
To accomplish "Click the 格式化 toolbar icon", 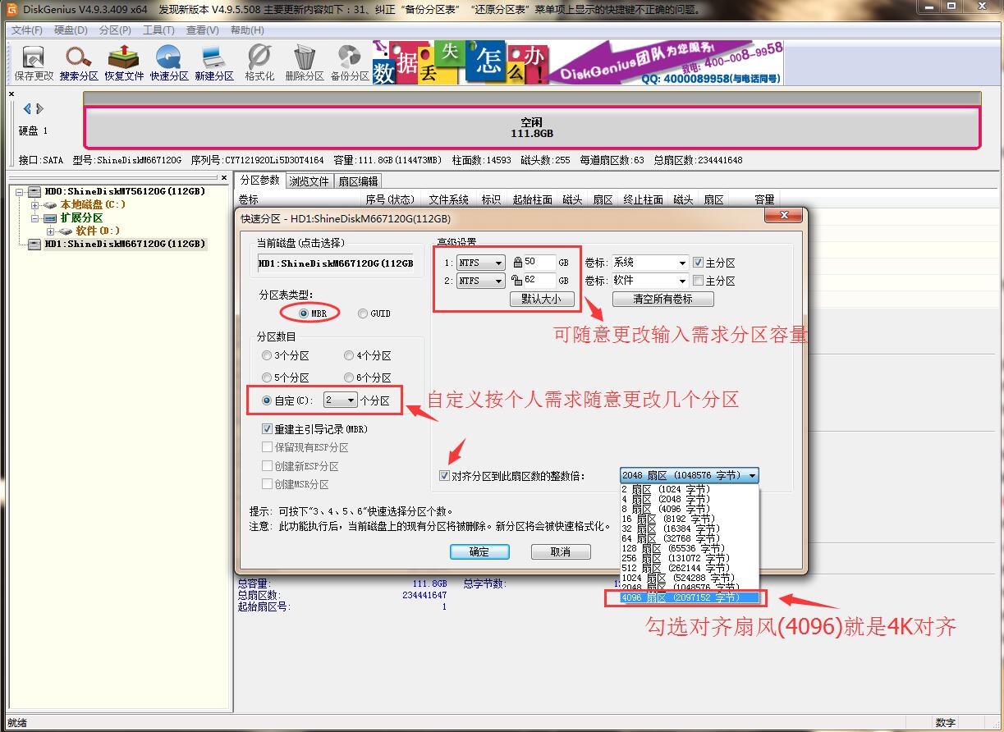I will (259, 62).
